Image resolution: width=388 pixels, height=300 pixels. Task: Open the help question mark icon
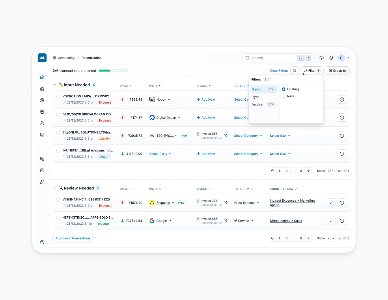coord(42,242)
